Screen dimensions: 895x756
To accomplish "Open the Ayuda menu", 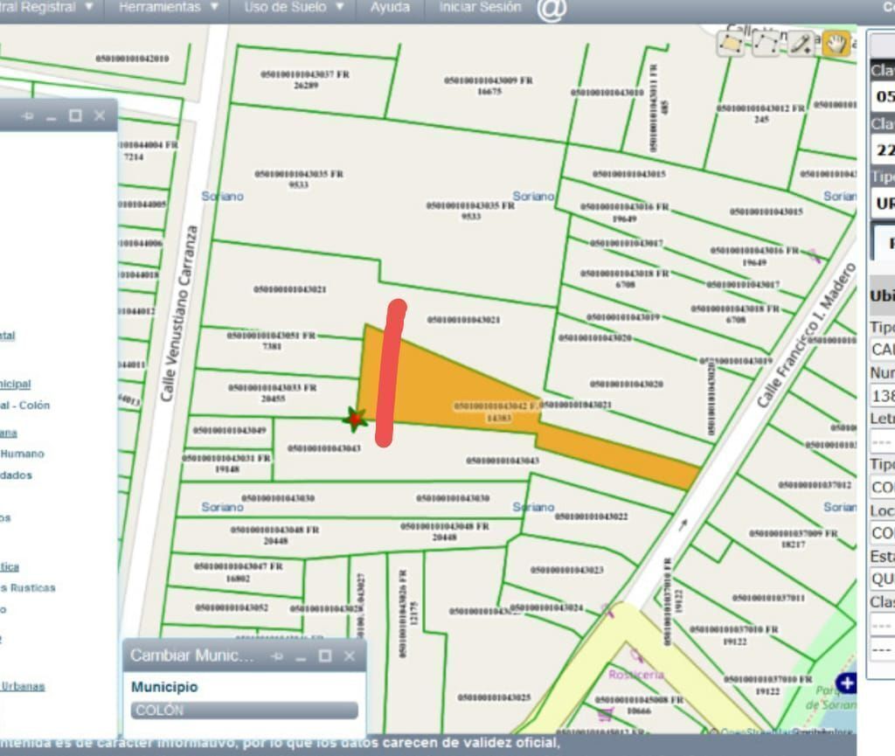I will 390,7.
